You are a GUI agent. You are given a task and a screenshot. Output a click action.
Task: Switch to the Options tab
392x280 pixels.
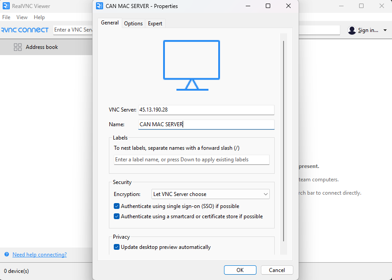point(133,24)
